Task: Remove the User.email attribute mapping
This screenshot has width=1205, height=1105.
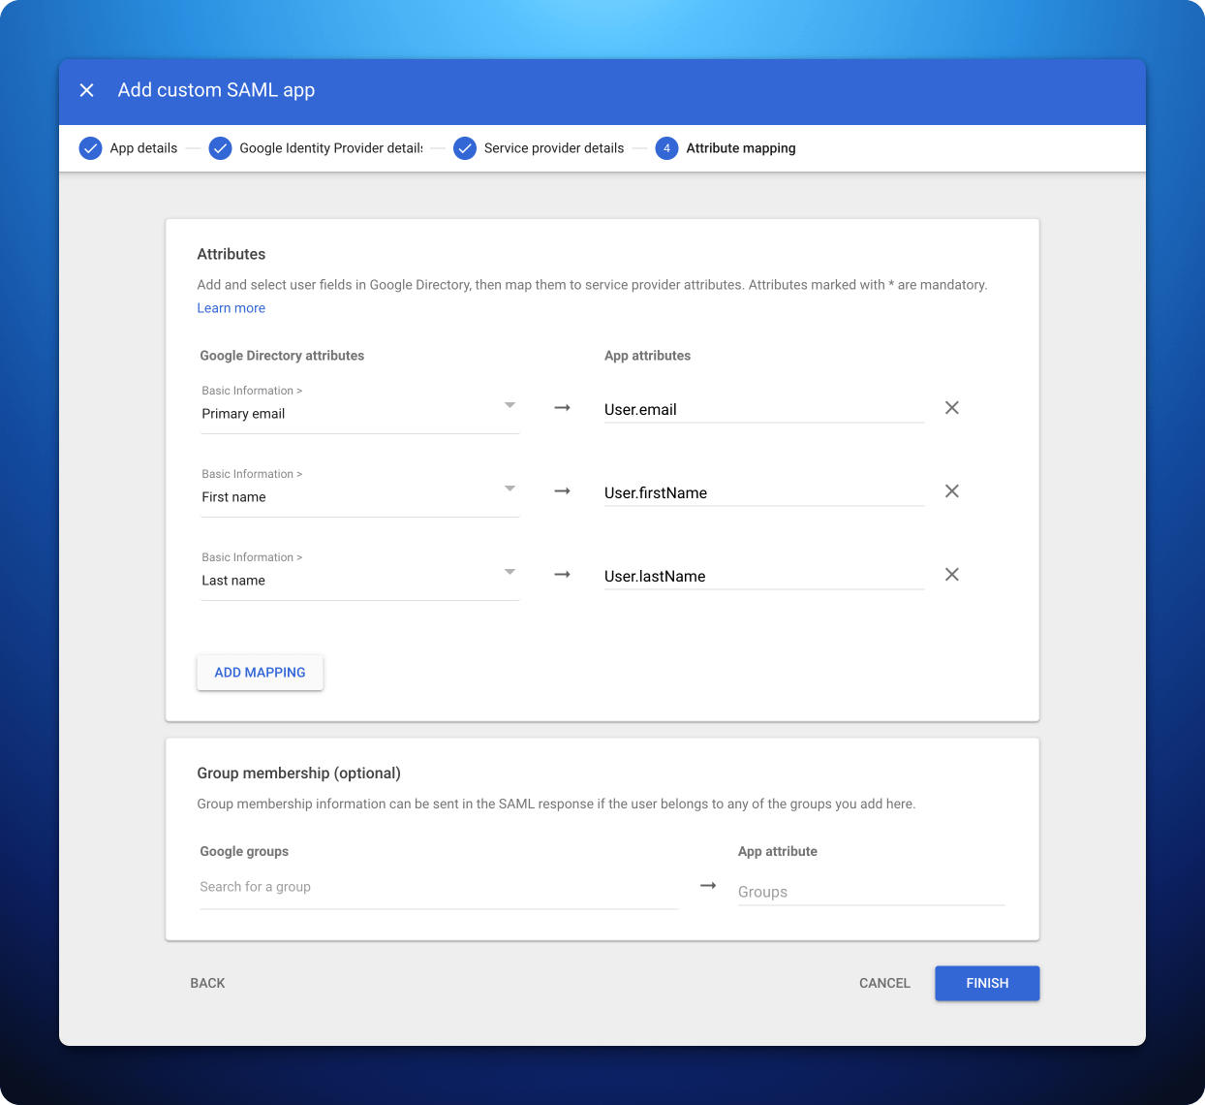Action: pos(951,407)
